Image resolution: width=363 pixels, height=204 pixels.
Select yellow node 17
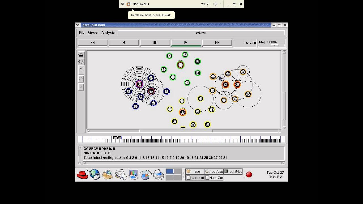[174, 121]
